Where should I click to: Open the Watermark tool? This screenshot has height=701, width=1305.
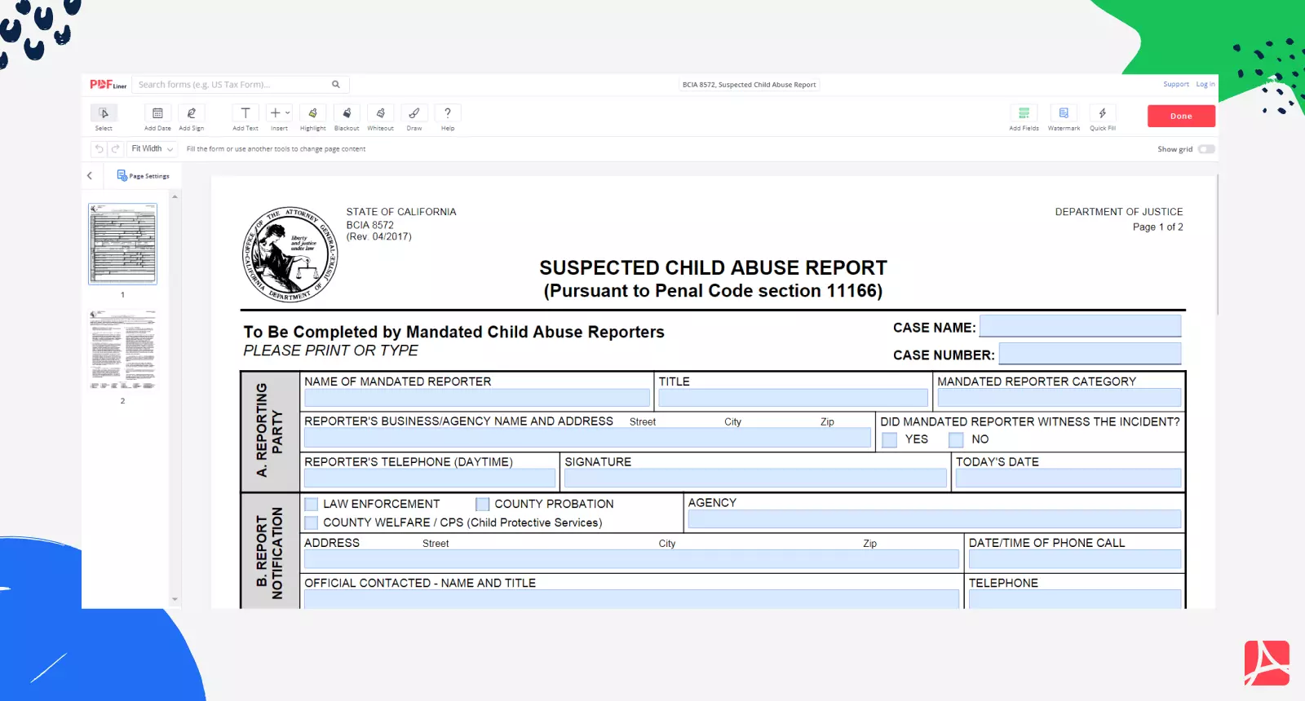[x=1064, y=117]
